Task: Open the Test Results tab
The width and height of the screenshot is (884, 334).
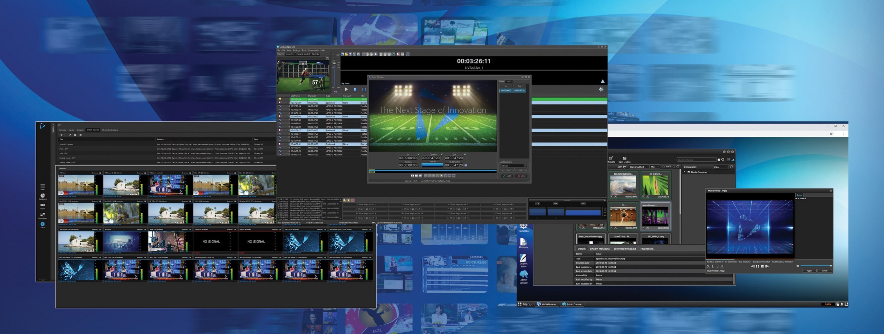Action: pyautogui.click(x=647, y=249)
